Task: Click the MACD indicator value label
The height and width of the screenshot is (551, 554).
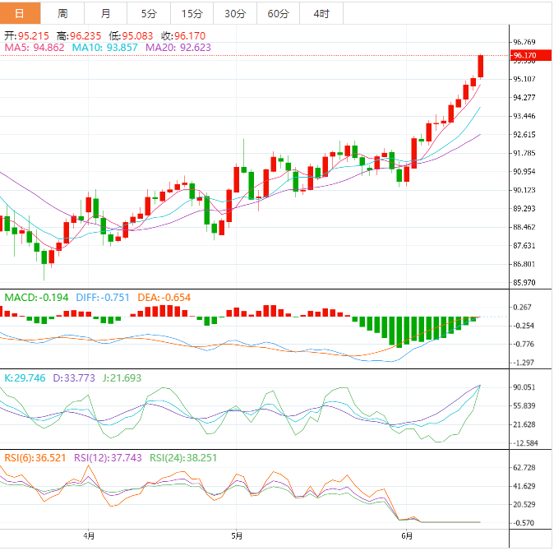Action: [35, 297]
